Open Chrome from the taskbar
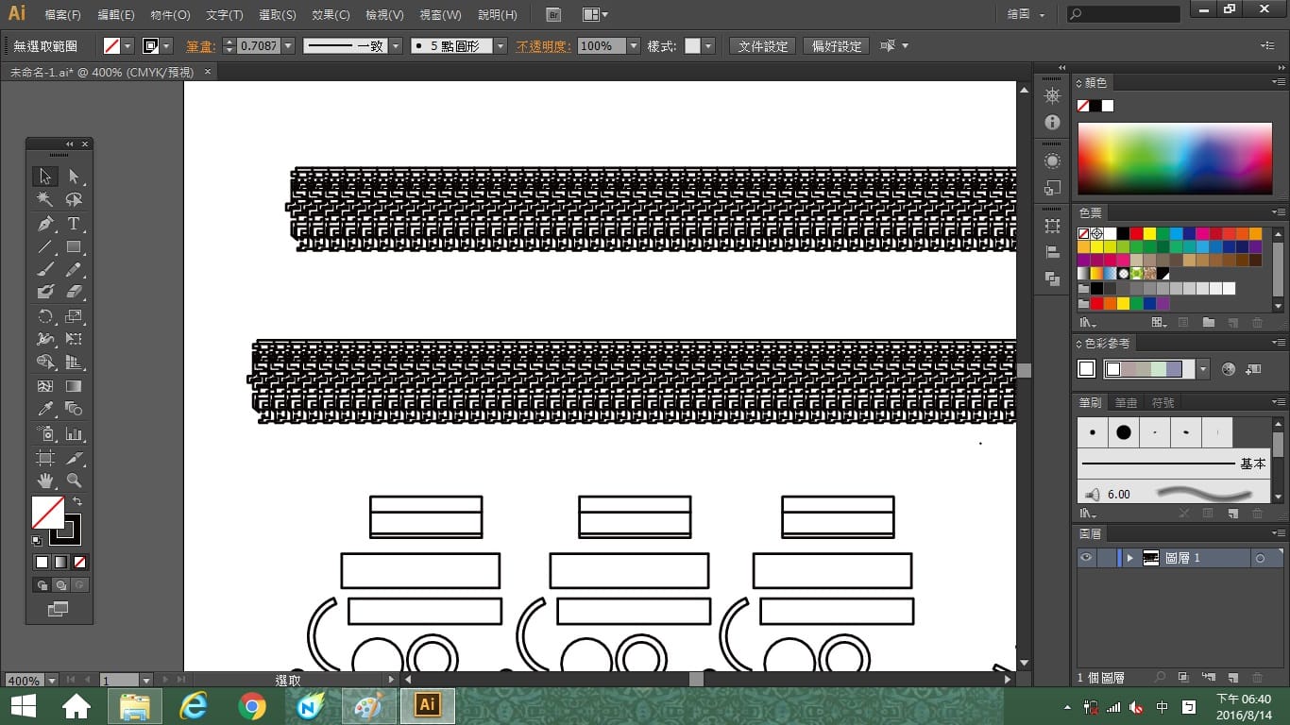 click(x=252, y=705)
